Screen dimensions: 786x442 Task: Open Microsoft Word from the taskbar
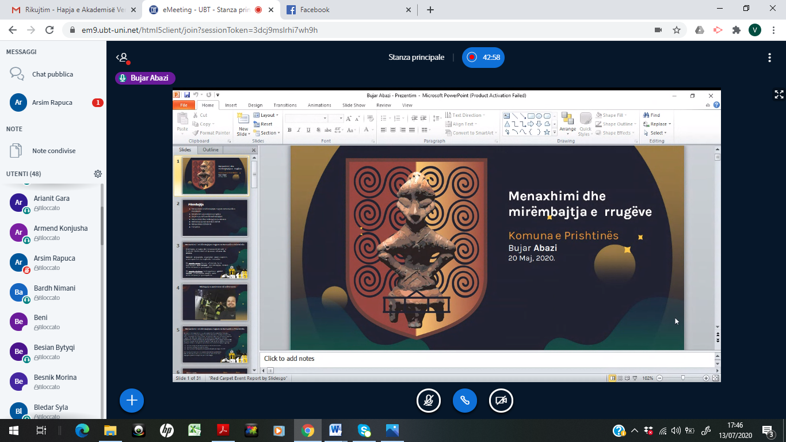[x=335, y=430]
